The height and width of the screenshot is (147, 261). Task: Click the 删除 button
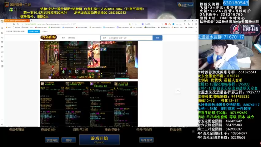pos(69,140)
